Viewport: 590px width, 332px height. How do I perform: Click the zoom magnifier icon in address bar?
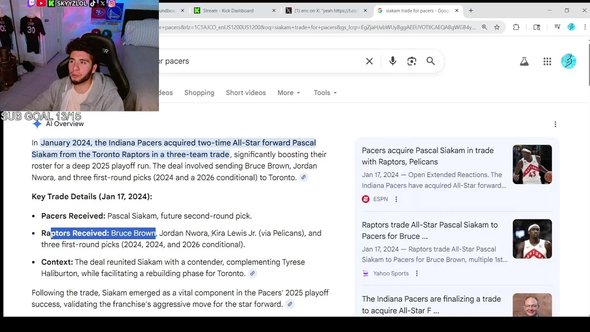pos(484,27)
